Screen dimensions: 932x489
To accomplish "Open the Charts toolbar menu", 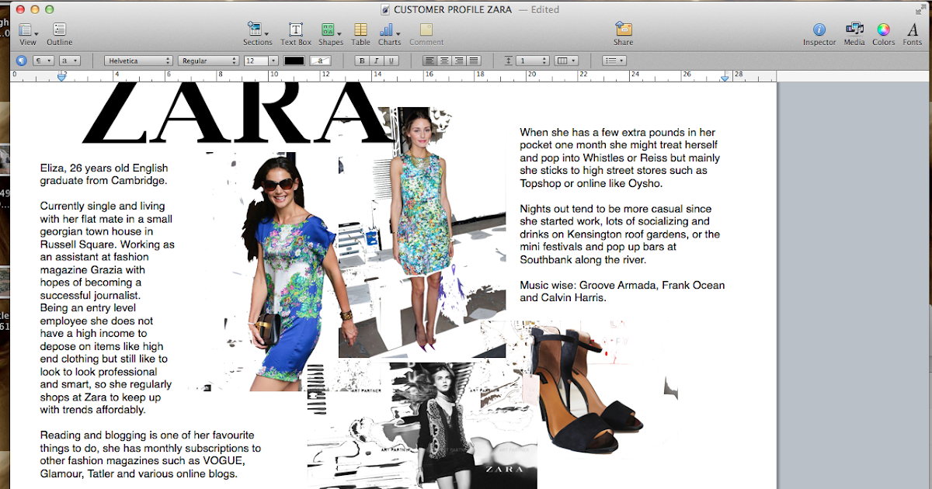I will click(389, 33).
